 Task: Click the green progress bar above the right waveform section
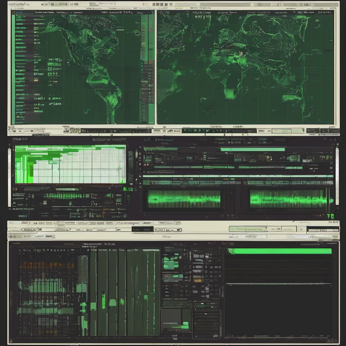252,149
